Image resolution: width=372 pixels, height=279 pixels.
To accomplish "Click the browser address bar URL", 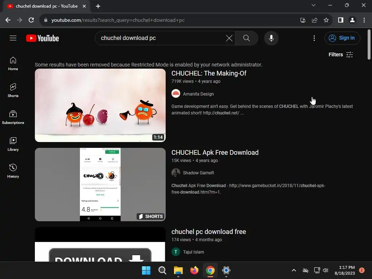I will (x=118, y=20).
